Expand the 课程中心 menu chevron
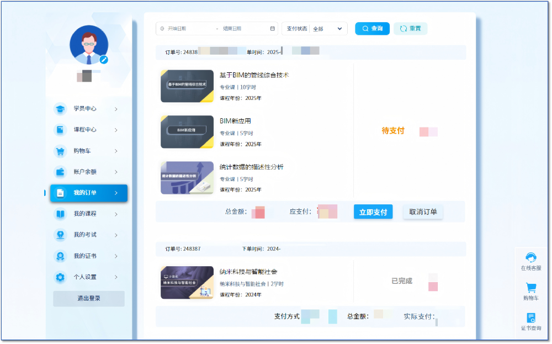This screenshot has width=552, height=344. [116, 130]
